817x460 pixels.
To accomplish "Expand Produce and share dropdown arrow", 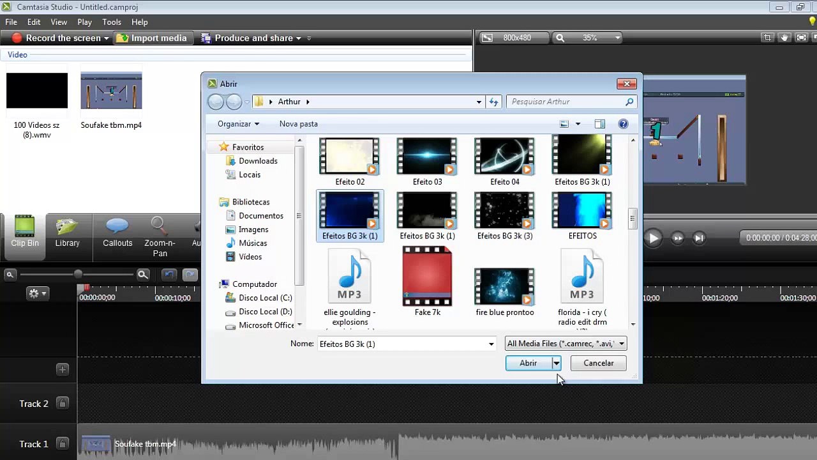I will 298,38.
